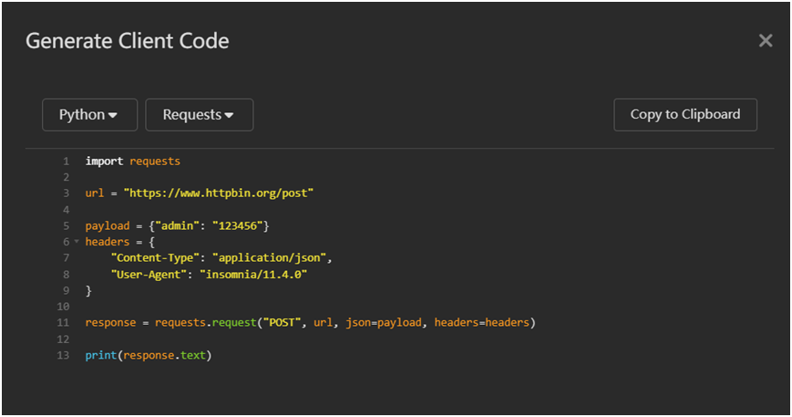Close the Generate Client Code dialog
The height and width of the screenshot is (417, 792).
click(766, 40)
